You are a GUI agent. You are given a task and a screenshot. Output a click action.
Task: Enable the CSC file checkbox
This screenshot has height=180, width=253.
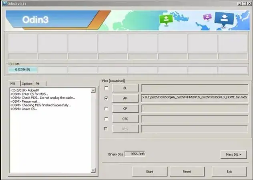pos(106,119)
